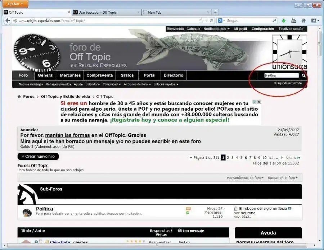The width and height of the screenshot is (324, 250).
Task: Bookmark page with the star icon
Action: (x=201, y=21)
